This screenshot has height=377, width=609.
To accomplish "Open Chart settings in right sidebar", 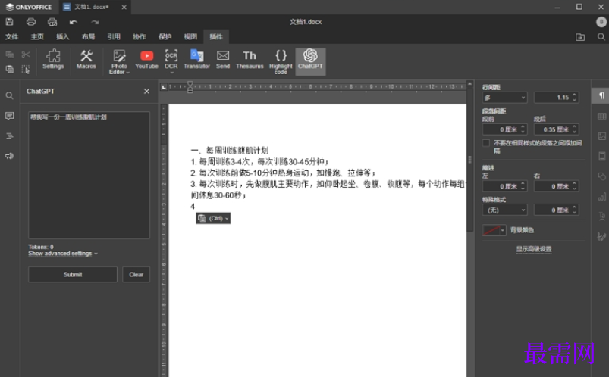I will (601, 197).
